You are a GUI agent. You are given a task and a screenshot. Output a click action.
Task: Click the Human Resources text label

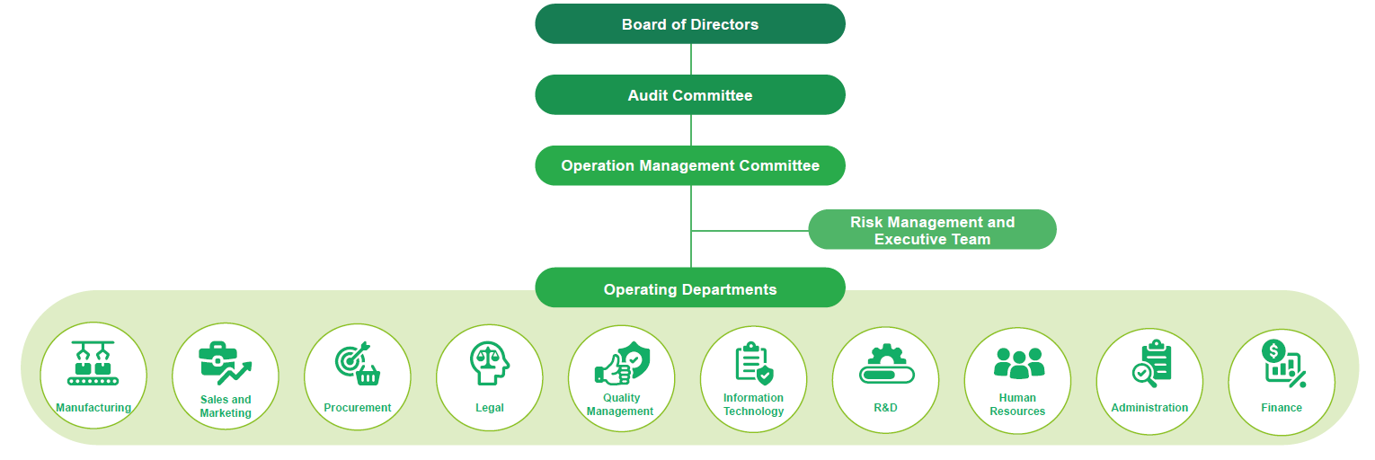click(1018, 404)
